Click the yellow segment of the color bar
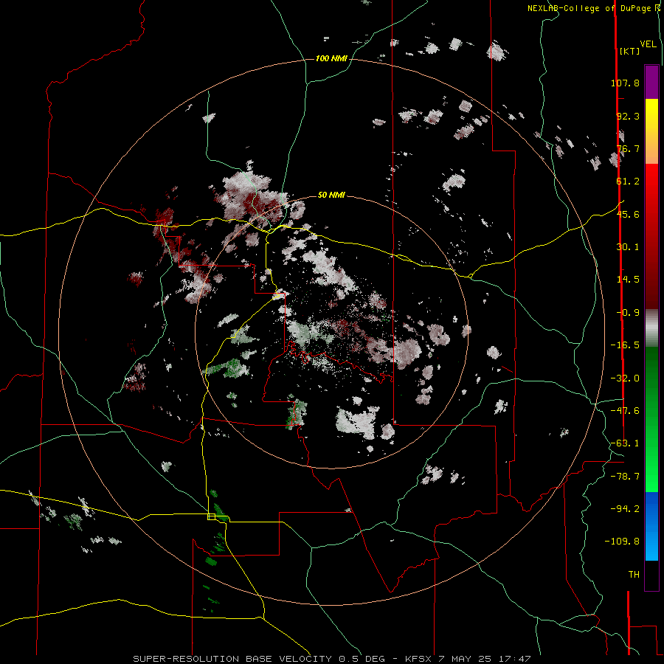This screenshot has height=664, width=664. pyautogui.click(x=651, y=131)
